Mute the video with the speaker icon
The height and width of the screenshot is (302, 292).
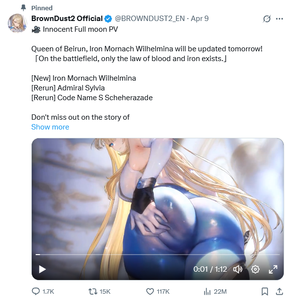coord(238,269)
